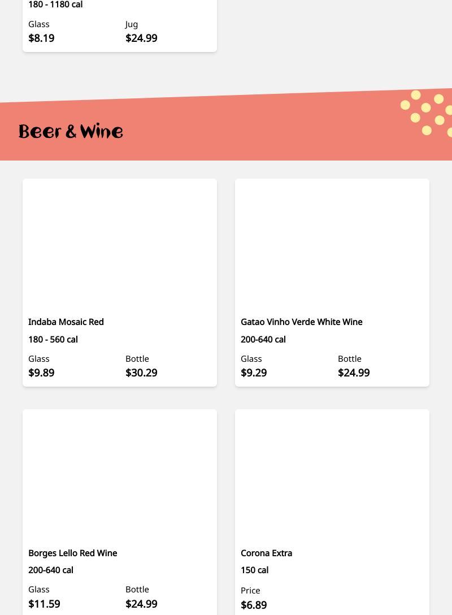Select the Borges Lello bottle price
Screen dimensions: 452x615
[x=141, y=603]
